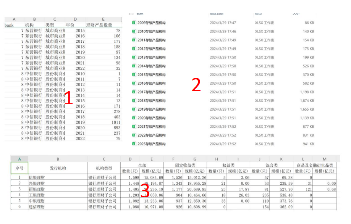351x224 pixels.
Task: Click the spreadsheet icon beside 2015存续产品机构
Action: pos(134,74)
